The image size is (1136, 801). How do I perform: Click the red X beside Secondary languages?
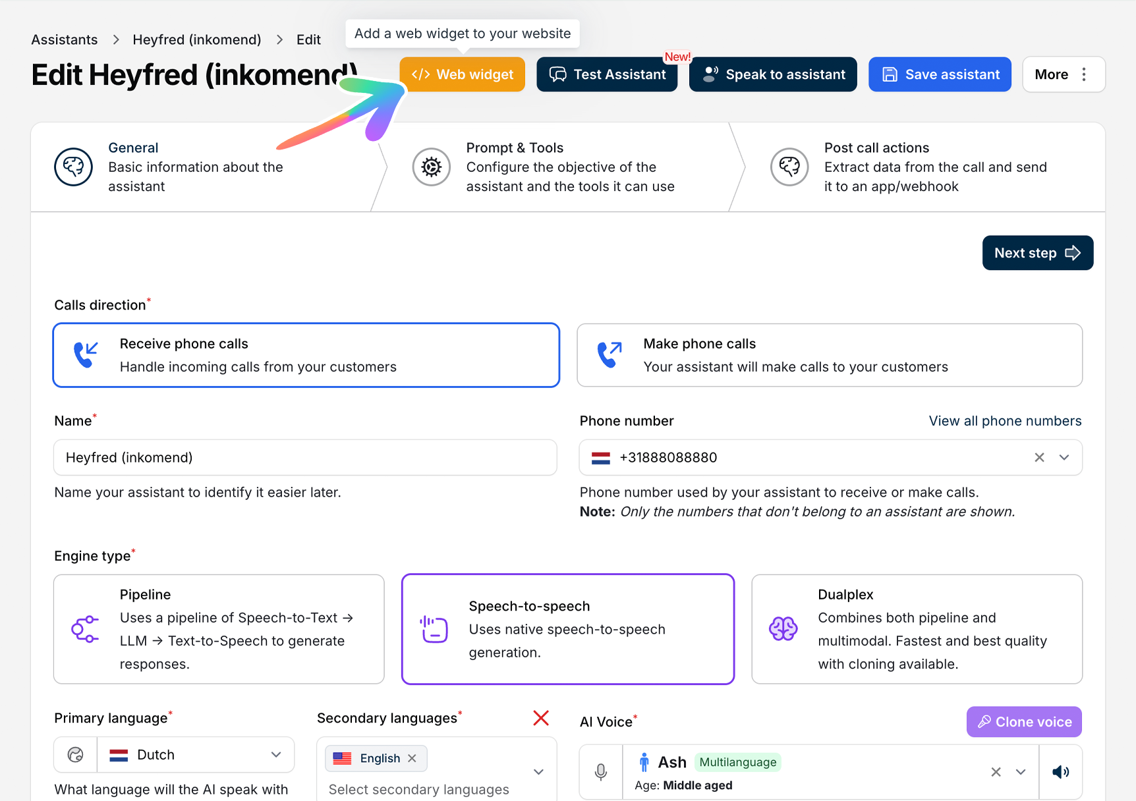pyautogui.click(x=541, y=718)
